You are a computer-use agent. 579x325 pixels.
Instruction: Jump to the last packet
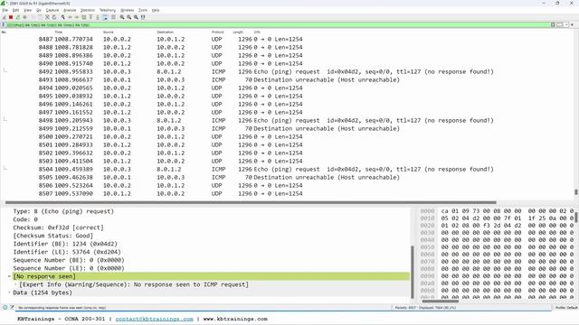(98, 17)
